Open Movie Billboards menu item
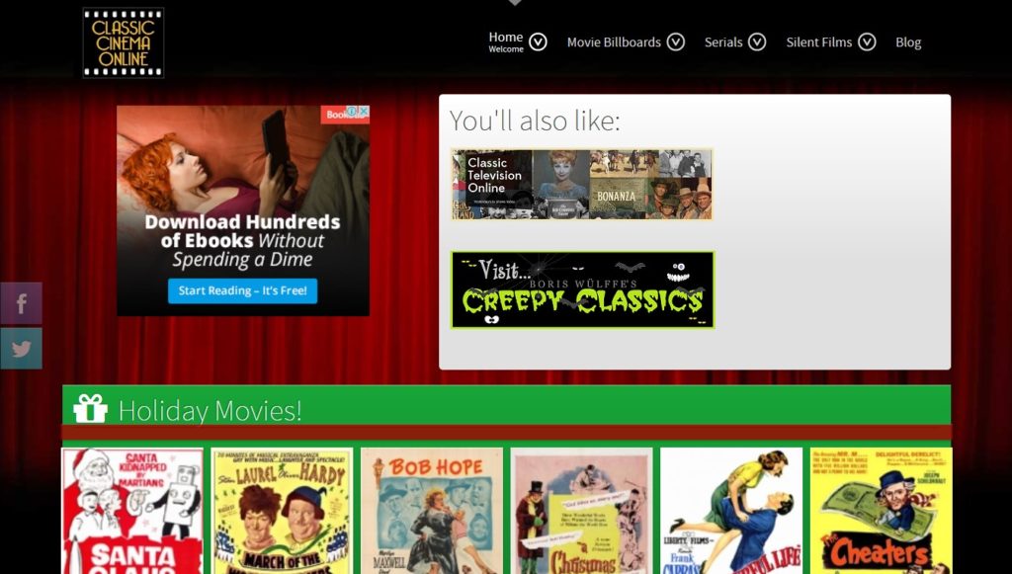Screen dimensions: 1012x574 pos(614,42)
